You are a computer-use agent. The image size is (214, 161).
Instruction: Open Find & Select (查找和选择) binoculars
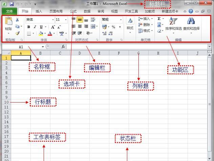coord(191,24)
